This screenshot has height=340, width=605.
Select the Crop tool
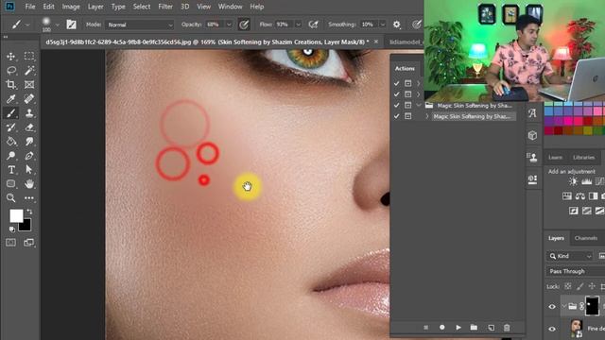[10, 84]
